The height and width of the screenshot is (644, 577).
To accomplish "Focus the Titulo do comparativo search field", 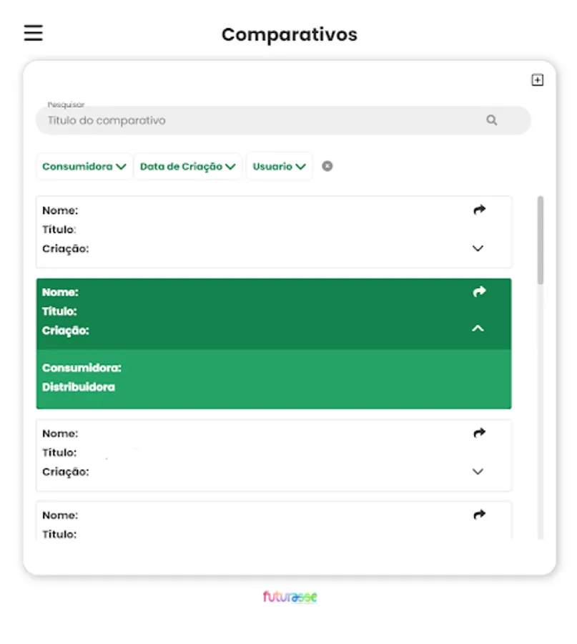I will coord(283,120).
